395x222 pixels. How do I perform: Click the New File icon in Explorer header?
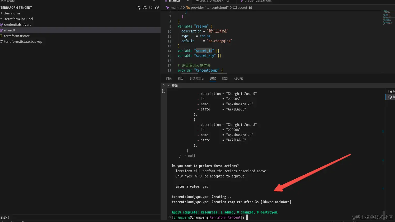tap(138, 7)
